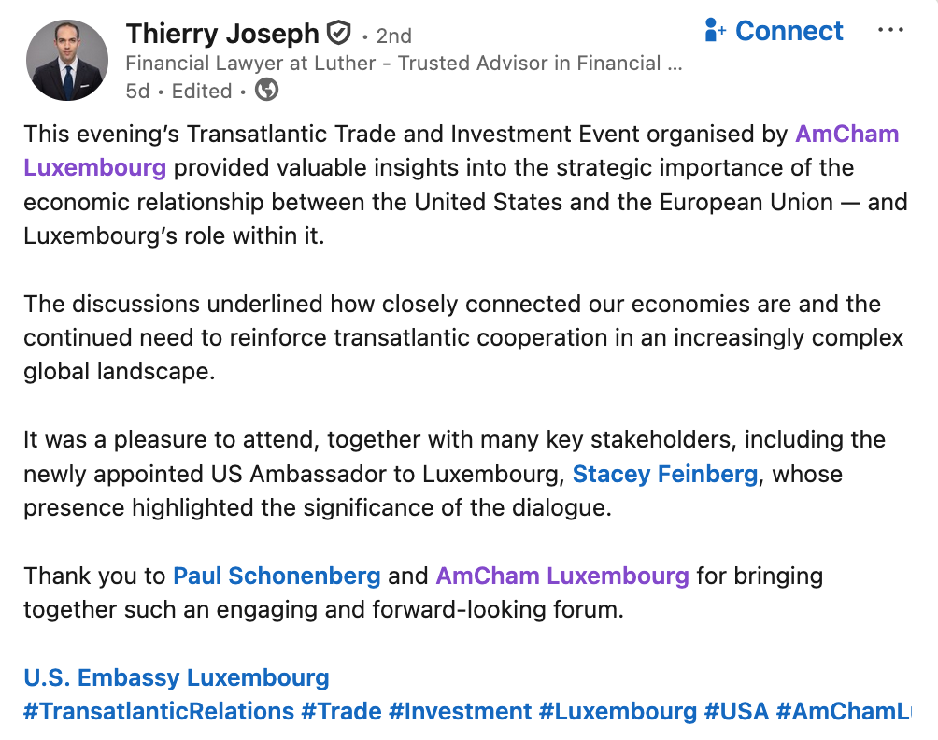This screenshot has width=938, height=740.
Task: Open Paul Schonenberg's profile link
Action: tap(277, 575)
